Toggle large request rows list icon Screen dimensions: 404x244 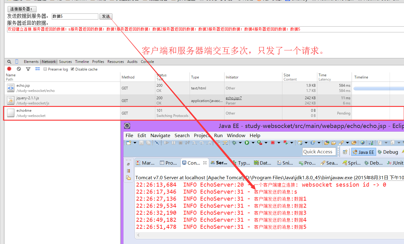38,69
